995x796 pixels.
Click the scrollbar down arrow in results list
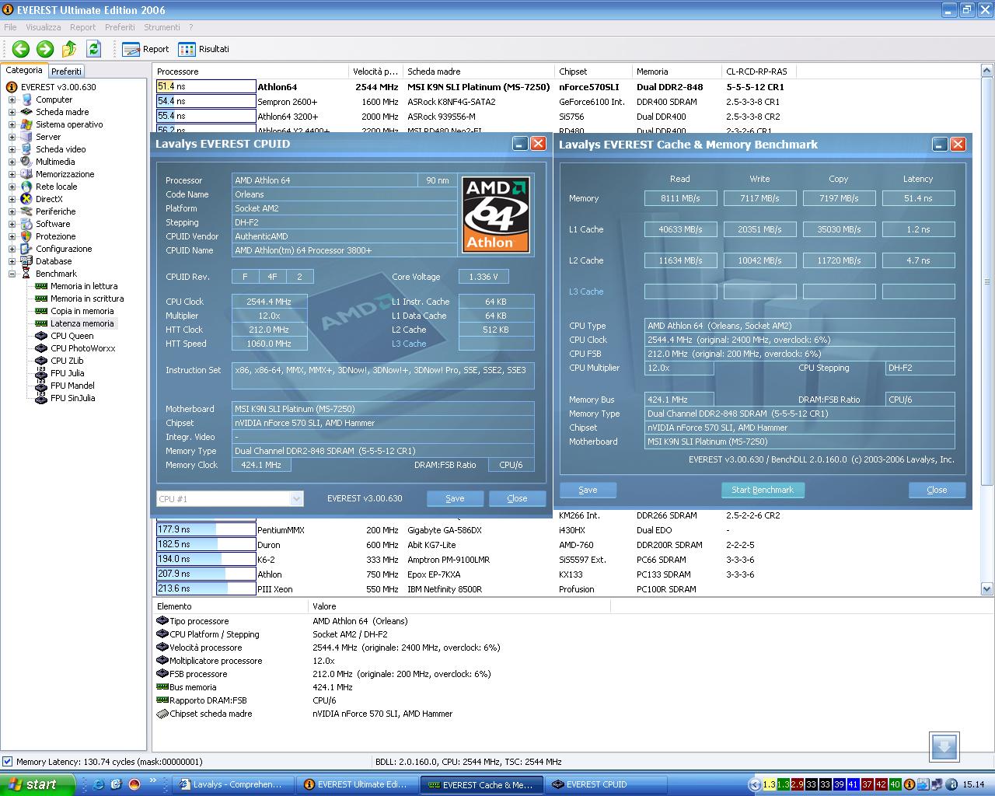click(987, 589)
